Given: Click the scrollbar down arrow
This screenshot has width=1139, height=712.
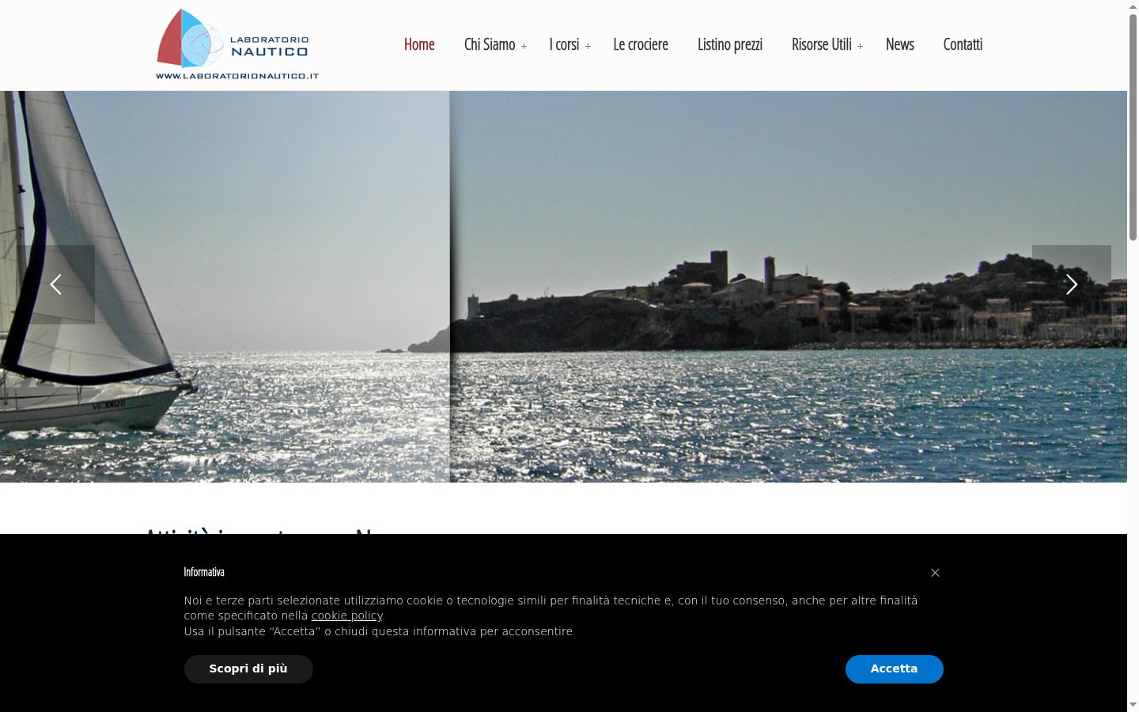Looking at the screenshot, I should click(x=1133, y=705).
